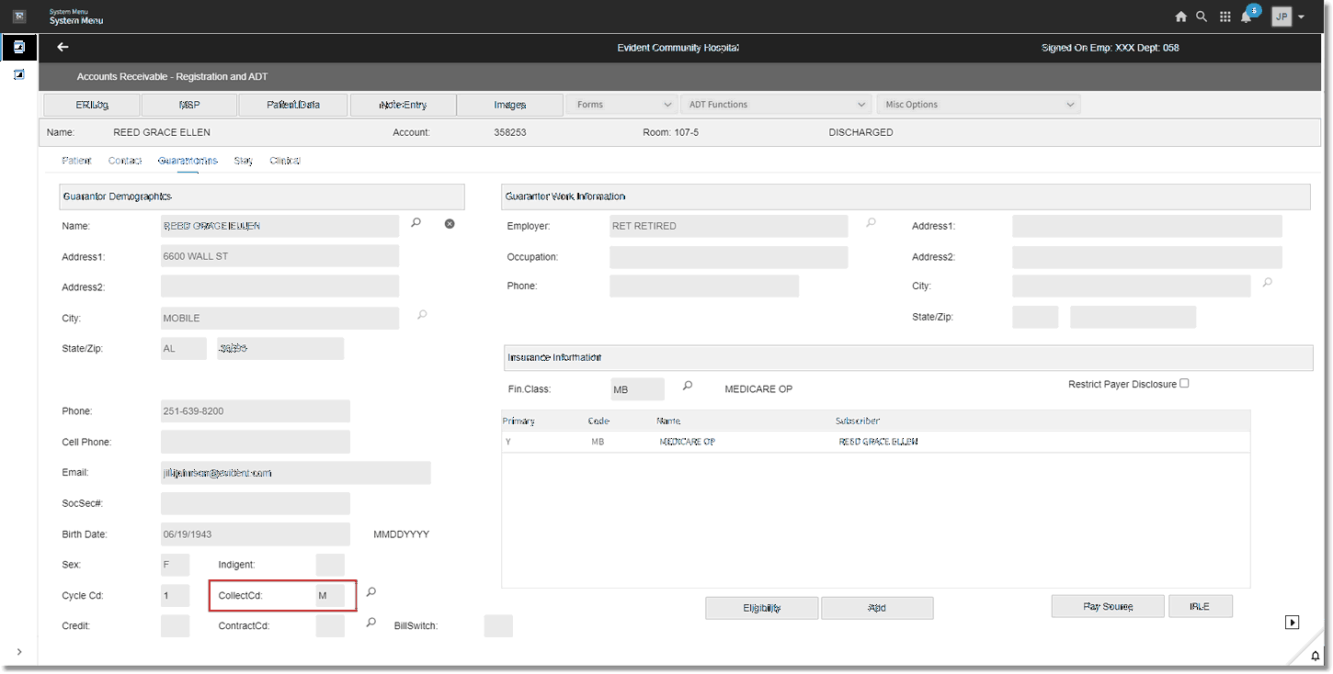Viewport: 1333px width, 674px height.
Task: Open lookup next to Employer field
Action: click(x=871, y=222)
